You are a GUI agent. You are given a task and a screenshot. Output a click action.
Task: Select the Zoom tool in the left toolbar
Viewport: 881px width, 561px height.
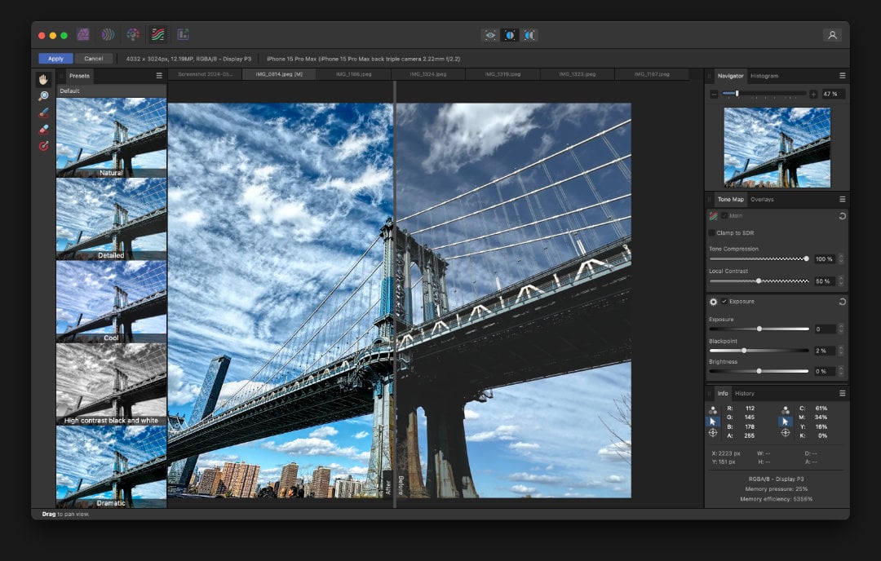pos(42,95)
